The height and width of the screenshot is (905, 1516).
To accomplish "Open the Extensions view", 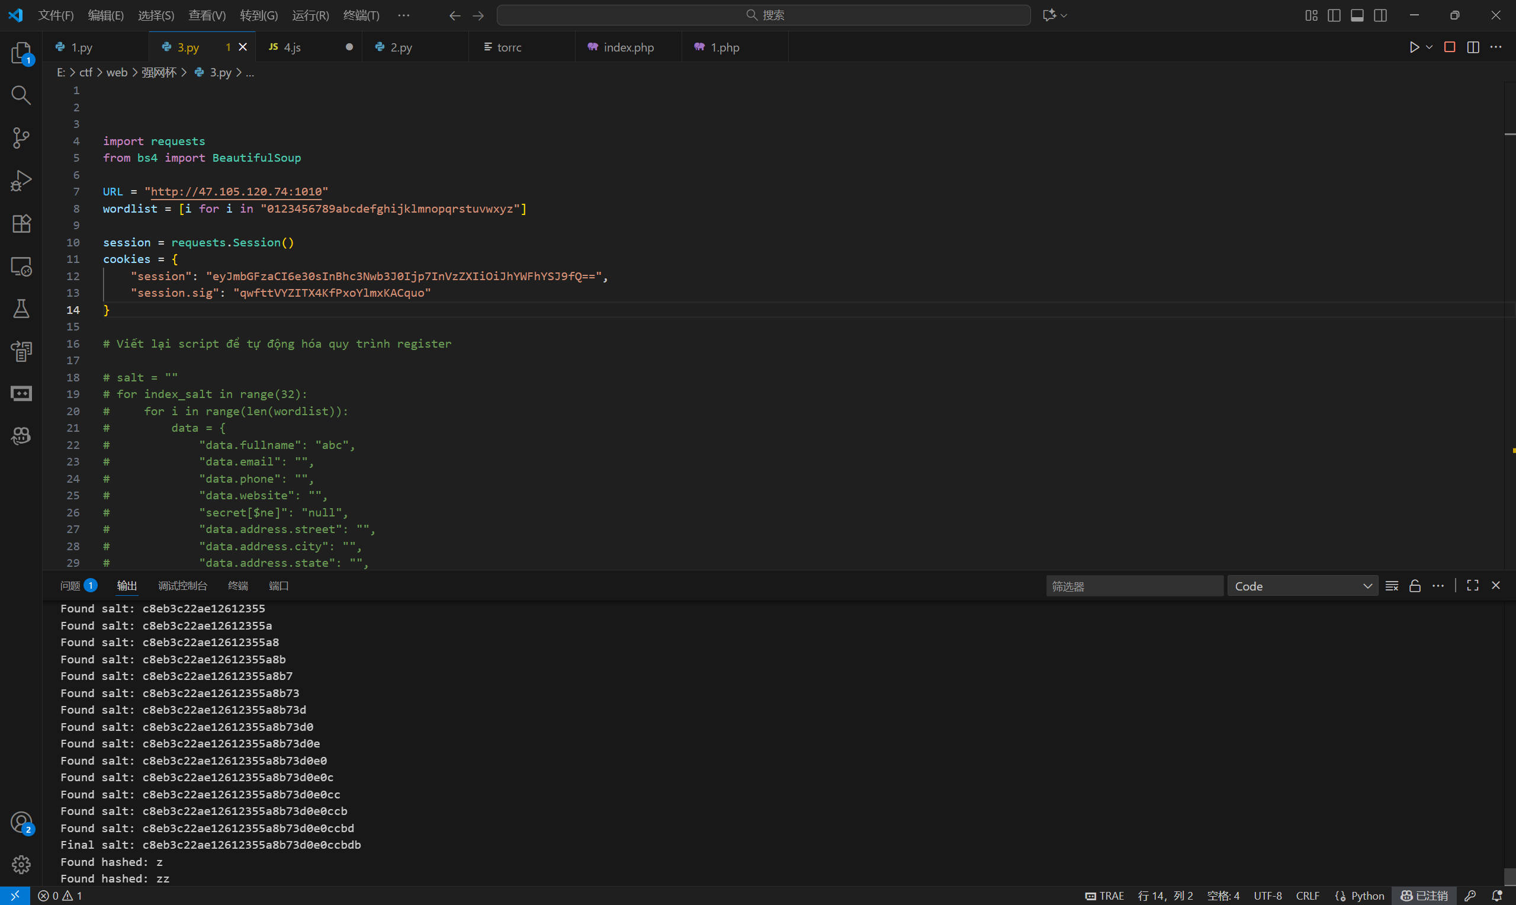I will point(21,224).
